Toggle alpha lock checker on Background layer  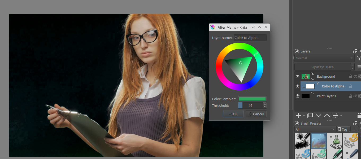click(x=359, y=76)
